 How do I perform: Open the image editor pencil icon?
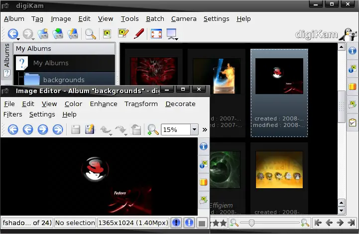tap(123, 33)
